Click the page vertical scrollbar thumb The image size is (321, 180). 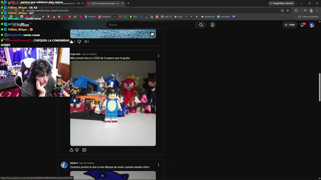(319, 87)
